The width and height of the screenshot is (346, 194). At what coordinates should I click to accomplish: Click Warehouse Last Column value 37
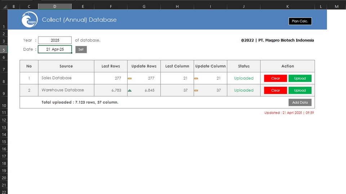(x=185, y=90)
